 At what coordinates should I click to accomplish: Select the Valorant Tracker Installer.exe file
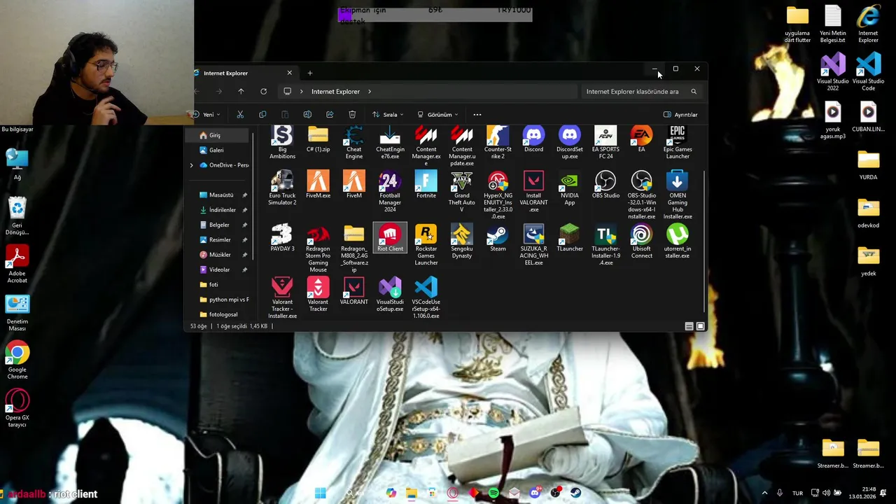(282, 299)
